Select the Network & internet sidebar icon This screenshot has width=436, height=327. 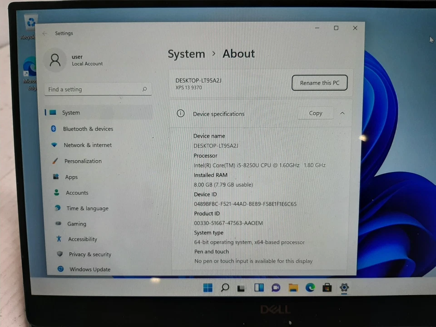[x=55, y=145]
